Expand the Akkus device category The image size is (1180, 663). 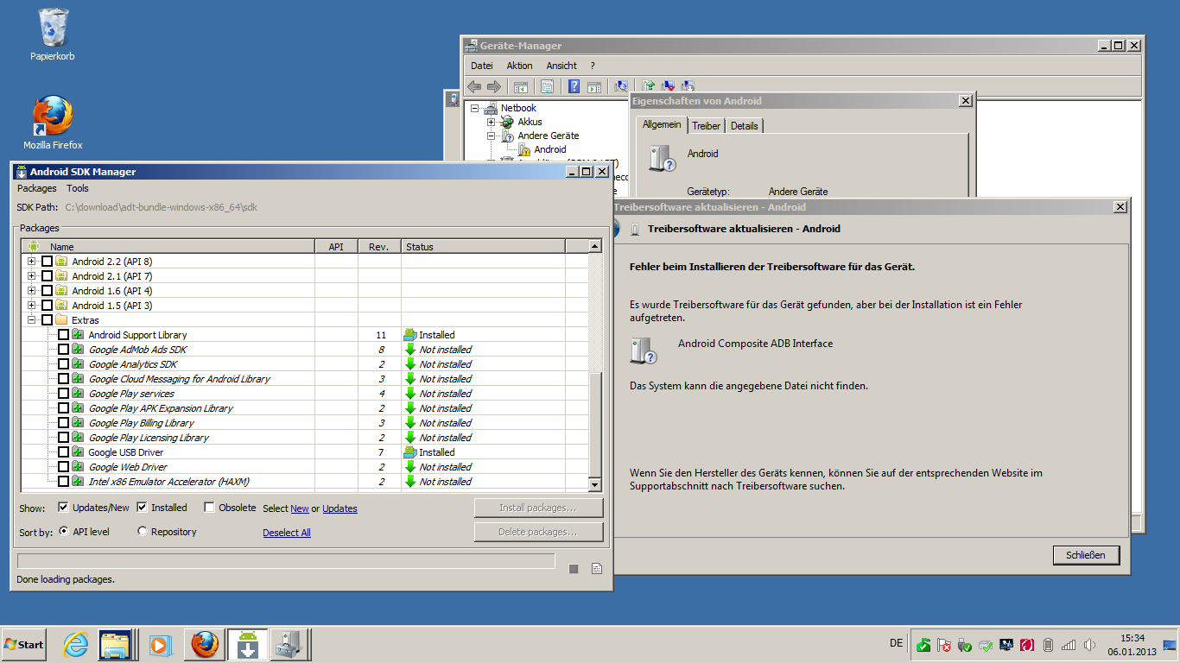491,122
